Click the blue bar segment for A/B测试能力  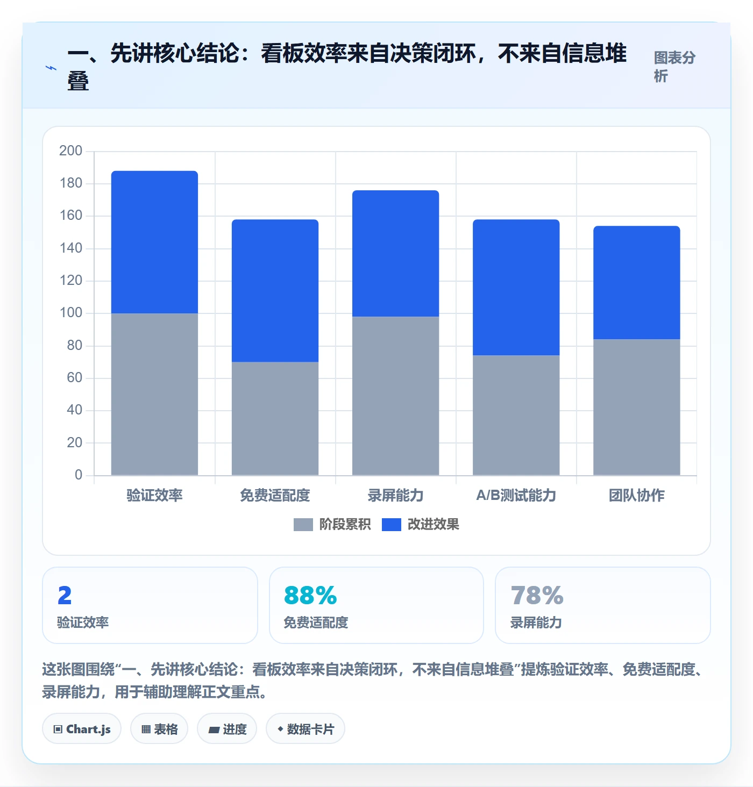pyautogui.click(x=516, y=287)
